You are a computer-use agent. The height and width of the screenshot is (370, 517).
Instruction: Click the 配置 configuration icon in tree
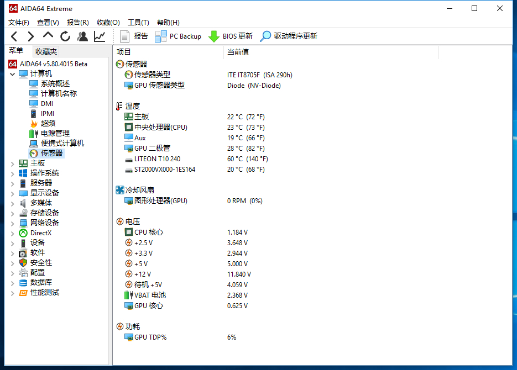[23, 273]
